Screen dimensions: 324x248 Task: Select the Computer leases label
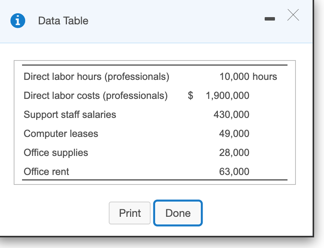(x=61, y=134)
